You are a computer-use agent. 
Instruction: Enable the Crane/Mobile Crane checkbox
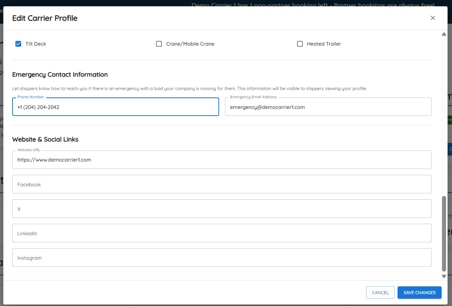(159, 44)
